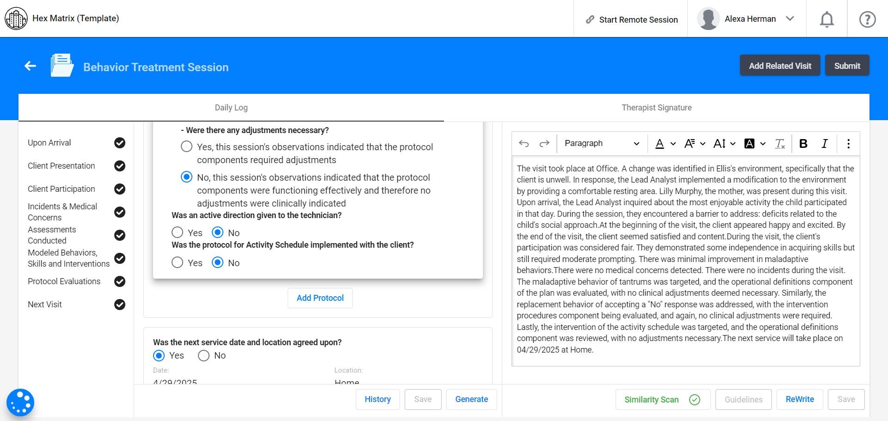
Task: Switch to the Therapist Signature tab
Action: [x=656, y=108]
